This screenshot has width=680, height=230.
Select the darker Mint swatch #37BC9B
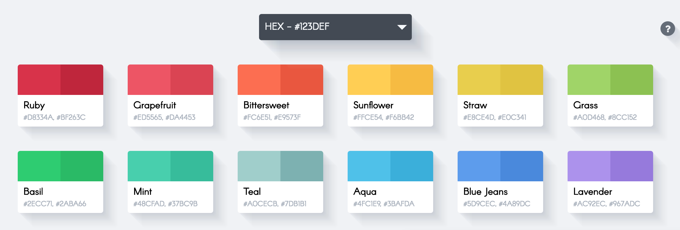coord(192,166)
